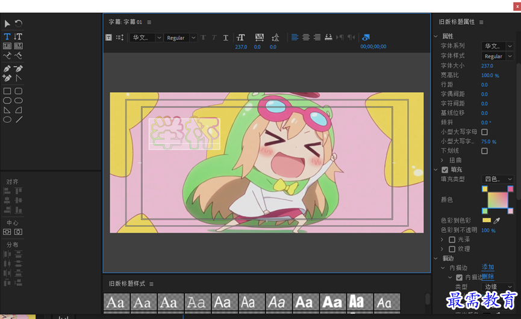The width and height of the screenshot is (521, 319).
Task: Open the fill type dropdown
Action: click(498, 179)
